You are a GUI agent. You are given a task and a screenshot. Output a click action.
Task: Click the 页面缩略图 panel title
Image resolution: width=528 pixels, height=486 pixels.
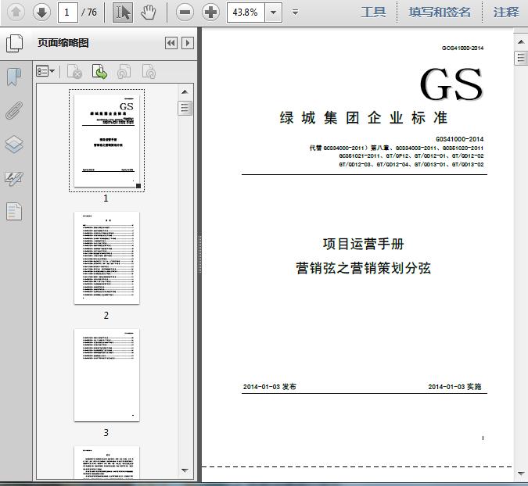[x=63, y=43]
